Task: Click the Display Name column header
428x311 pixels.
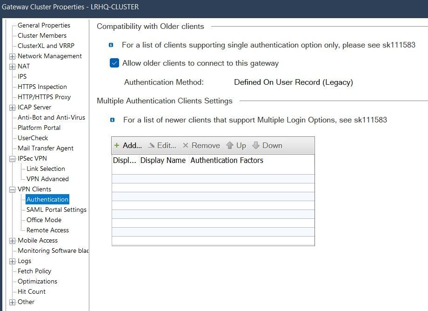Action: pos(163,161)
